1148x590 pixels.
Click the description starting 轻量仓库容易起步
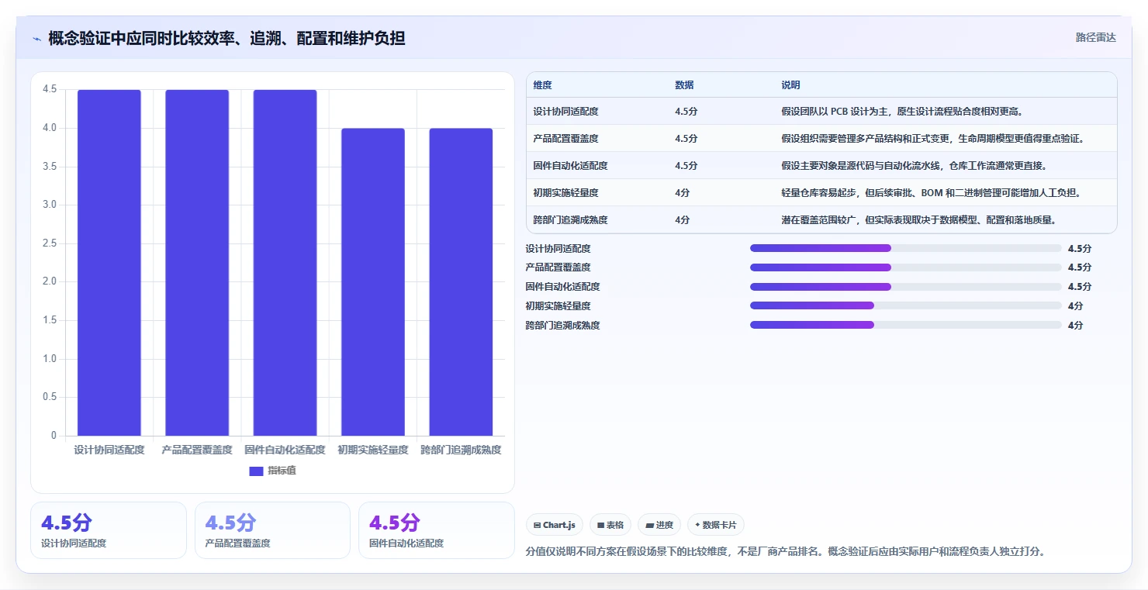click(x=932, y=193)
